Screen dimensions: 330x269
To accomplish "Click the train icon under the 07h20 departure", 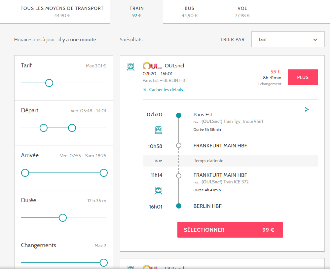I will point(158,130).
